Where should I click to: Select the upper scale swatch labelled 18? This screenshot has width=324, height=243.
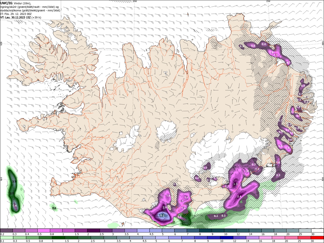[x=280, y=231]
